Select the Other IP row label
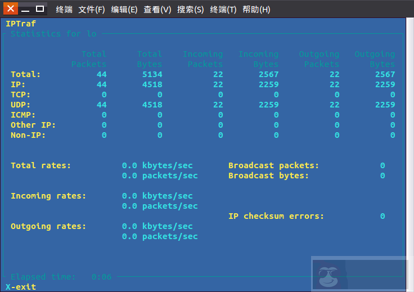This screenshot has height=292, width=414. (x=33, y=125)
